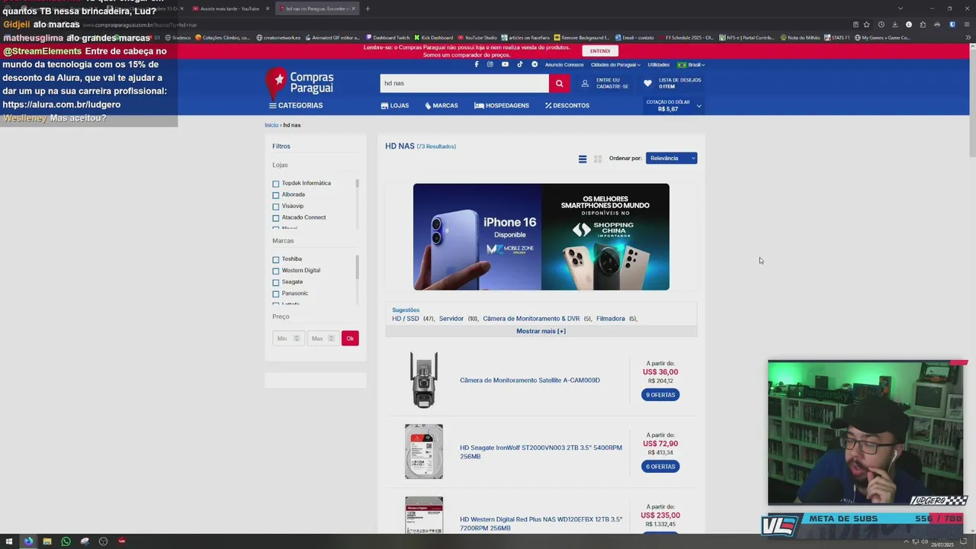Click the wishlist heart icon
The height and width of the screenshot is (549, 976).
click(x=647, y=83)
